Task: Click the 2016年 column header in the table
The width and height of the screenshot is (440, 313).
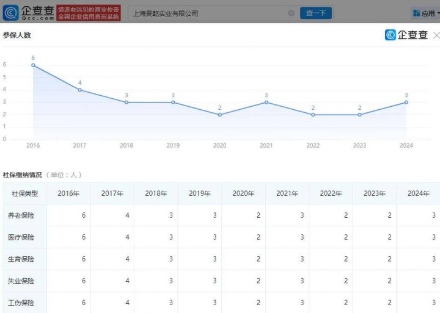Action: [68, 193]
